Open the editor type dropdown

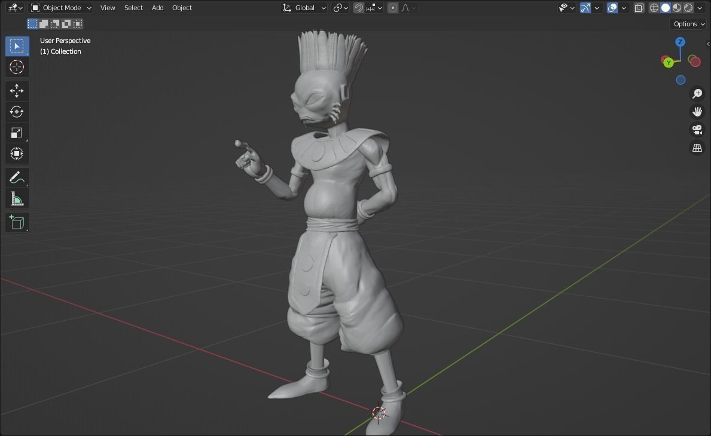pyautogui.click(x=15, y=8)
